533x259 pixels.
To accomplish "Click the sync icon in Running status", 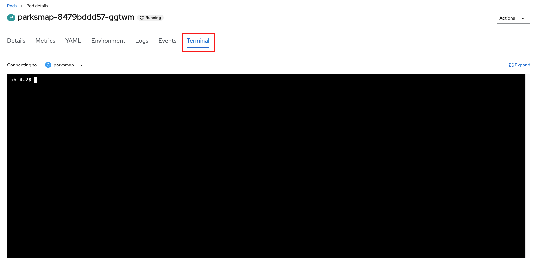I will coord(142,18).
